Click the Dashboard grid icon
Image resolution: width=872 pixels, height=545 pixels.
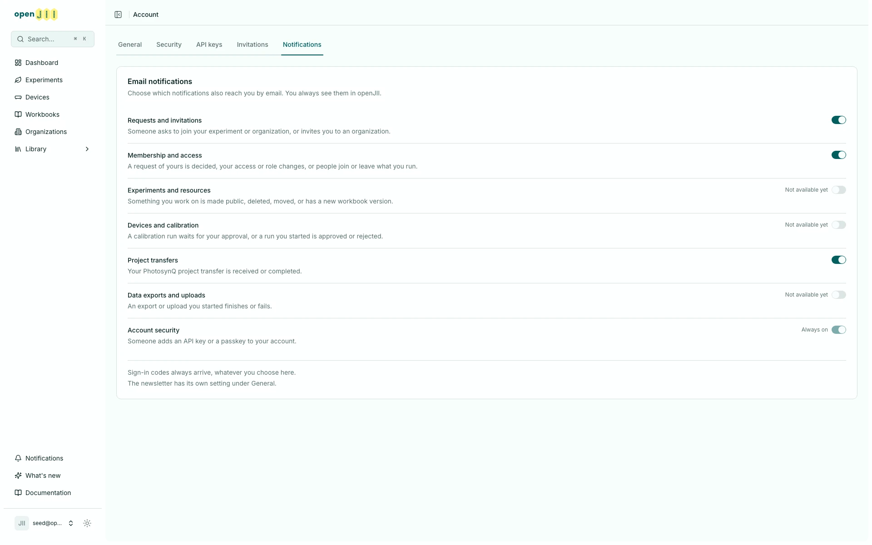coord(18,63)
